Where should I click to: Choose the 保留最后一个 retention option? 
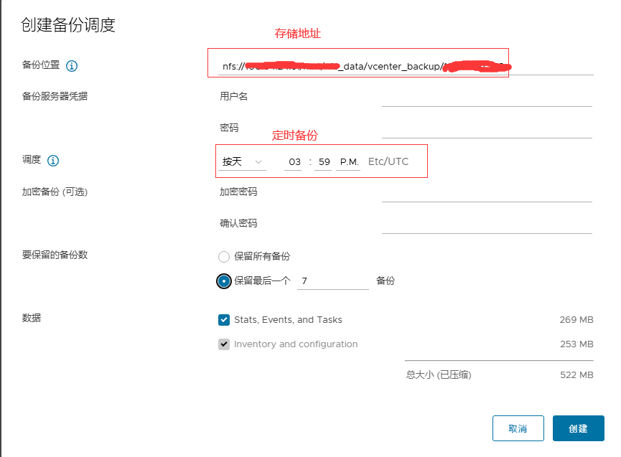223,281
